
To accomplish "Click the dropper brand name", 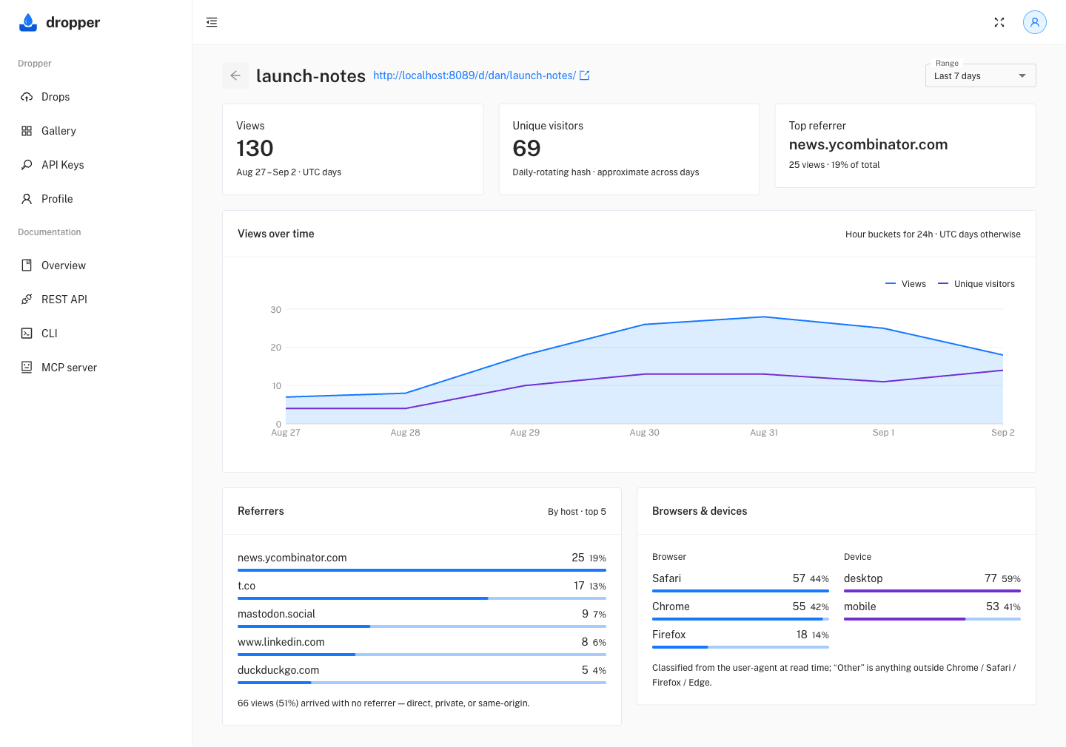I will pyautogui.click(x=73, y=22).
